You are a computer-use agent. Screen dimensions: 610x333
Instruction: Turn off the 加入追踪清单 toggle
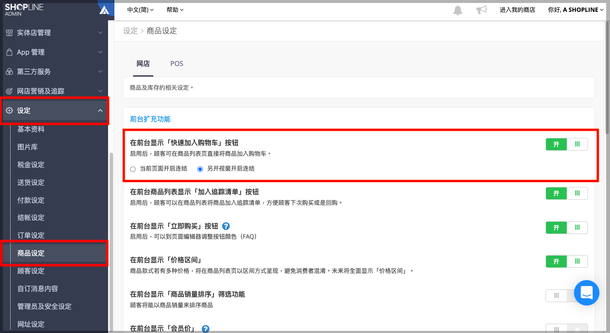pyautogui.click(x=577, y=193)
